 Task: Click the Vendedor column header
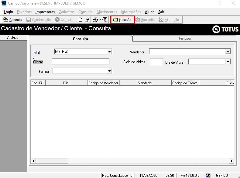[x=146, y=83]
